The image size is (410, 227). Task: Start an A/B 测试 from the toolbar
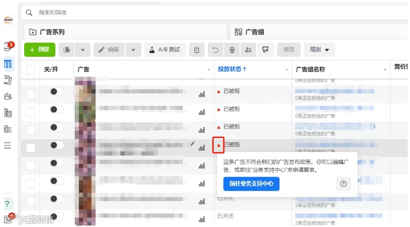(x=165, y=50)
